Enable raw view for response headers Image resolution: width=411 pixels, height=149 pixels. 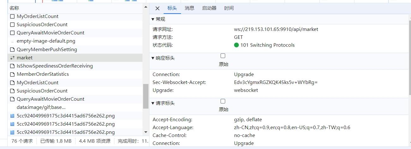click(223, 56)
